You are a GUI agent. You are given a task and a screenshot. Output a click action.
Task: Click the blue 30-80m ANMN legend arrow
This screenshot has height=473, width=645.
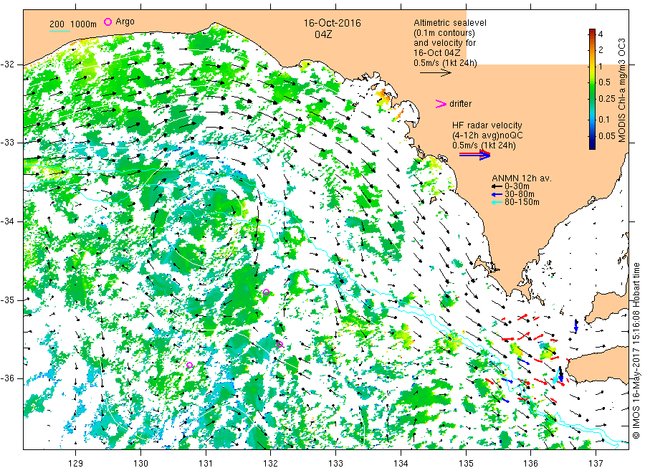(497, 194)
